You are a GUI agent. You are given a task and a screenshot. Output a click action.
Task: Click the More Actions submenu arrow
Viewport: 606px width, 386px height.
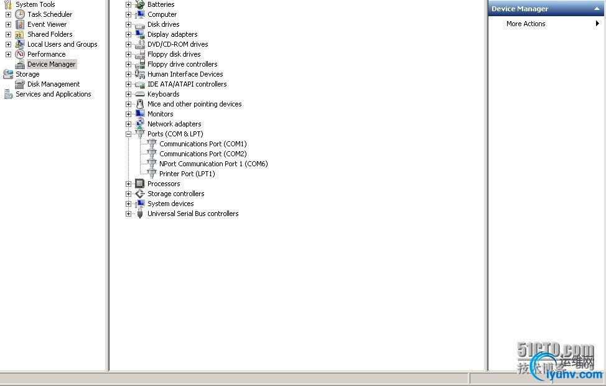(x=597, y=24)
